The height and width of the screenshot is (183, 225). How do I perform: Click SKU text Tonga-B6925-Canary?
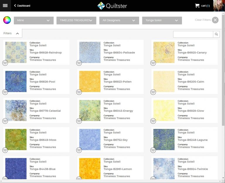[192, 53]
